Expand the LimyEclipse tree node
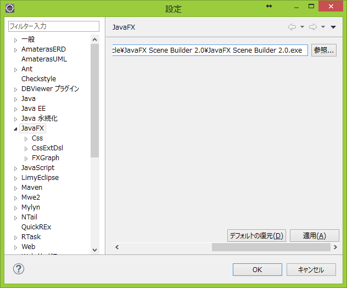This screenshot has height=288, width=347. [15, 178]
